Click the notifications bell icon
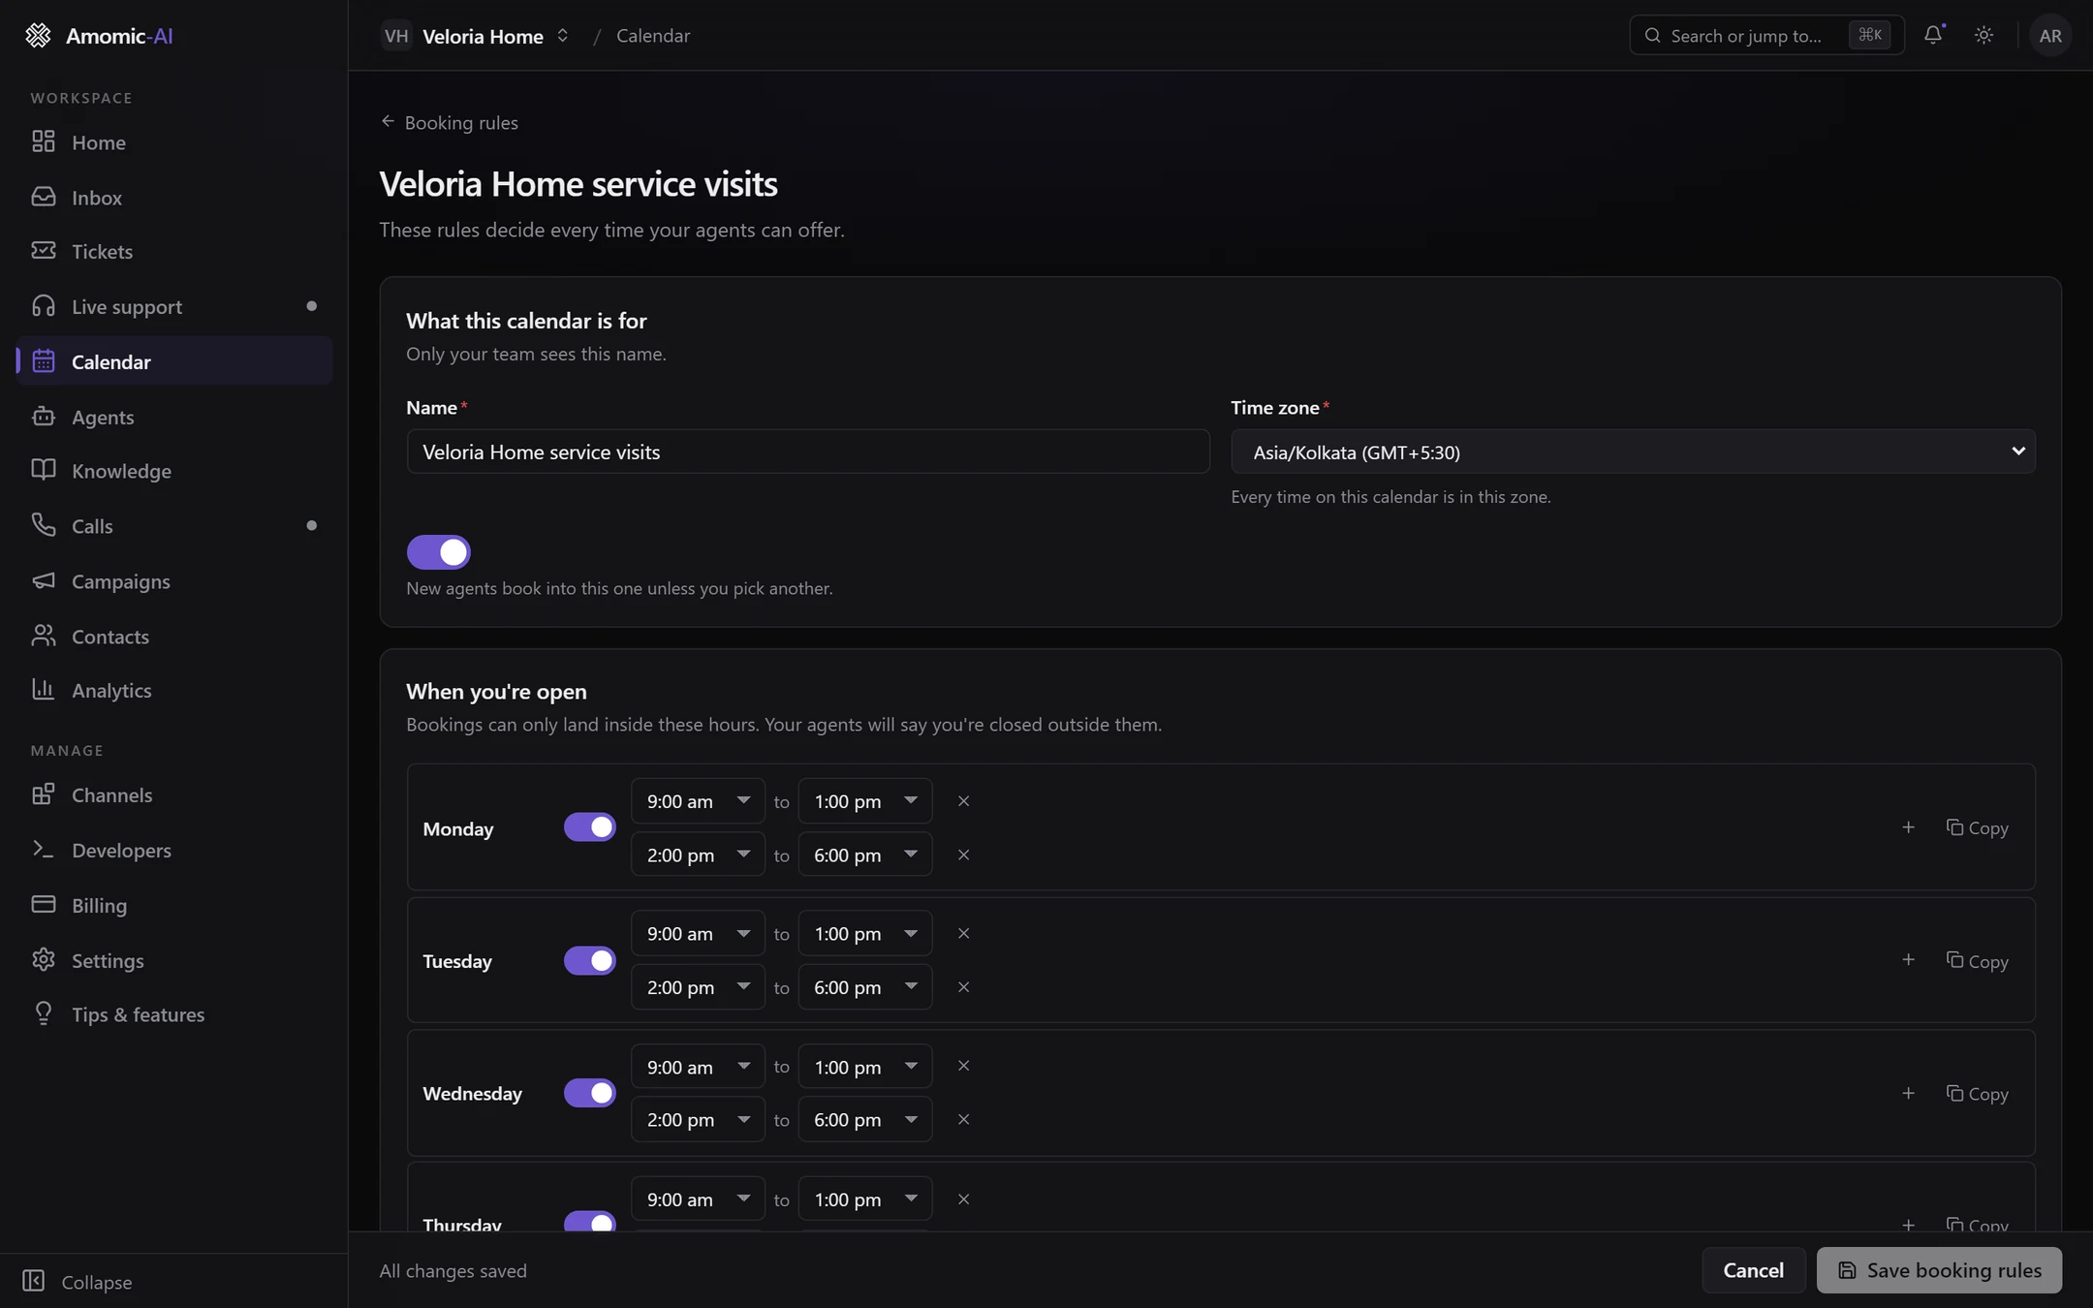2093x1308 pixels. (x=1933, y=35)
